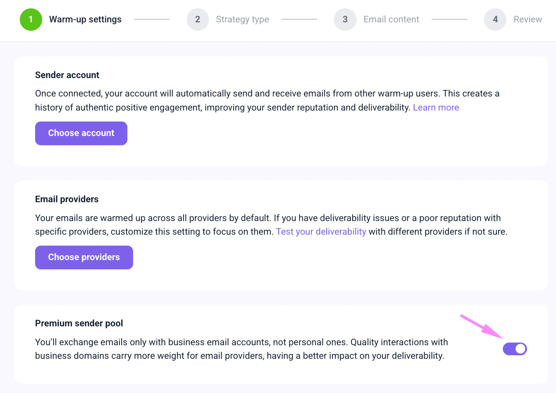Click the Choose providers button
This screenshot has height=393, width=556.
84,257
